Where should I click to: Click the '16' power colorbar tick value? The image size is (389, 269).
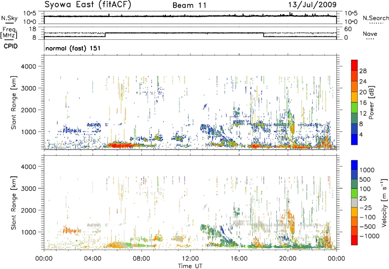click(363, 103)
